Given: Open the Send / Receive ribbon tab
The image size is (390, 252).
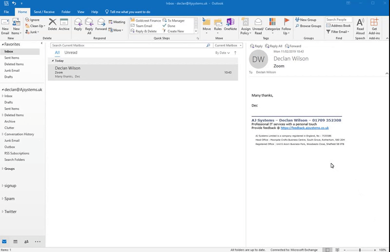Looking at the screenshot, I should (x=43, y=11).
